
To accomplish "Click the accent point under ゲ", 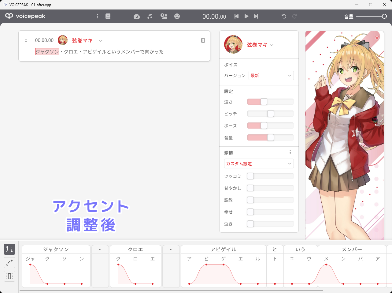I will point(224,265).
